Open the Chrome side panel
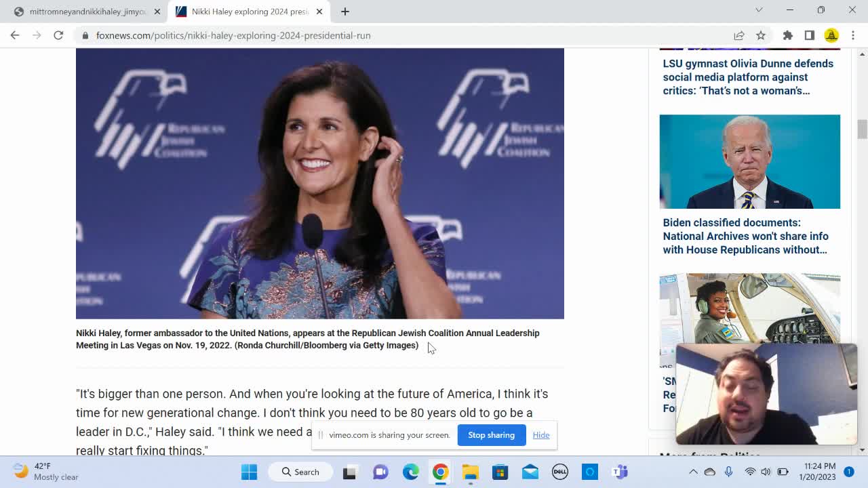 (810, 35)
